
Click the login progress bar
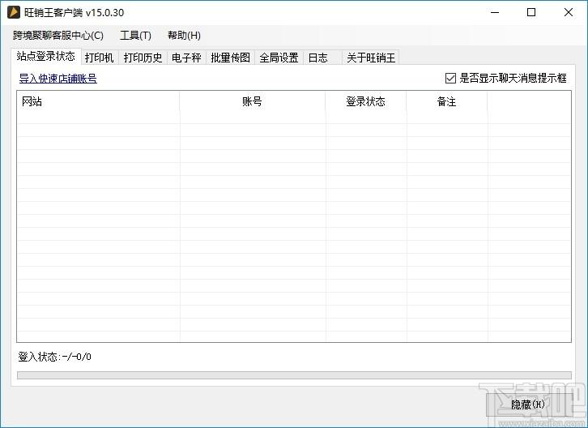point(294,375)
